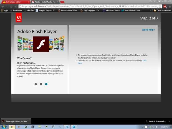Open the Adblock Plus extension icon

coord(165,6)
